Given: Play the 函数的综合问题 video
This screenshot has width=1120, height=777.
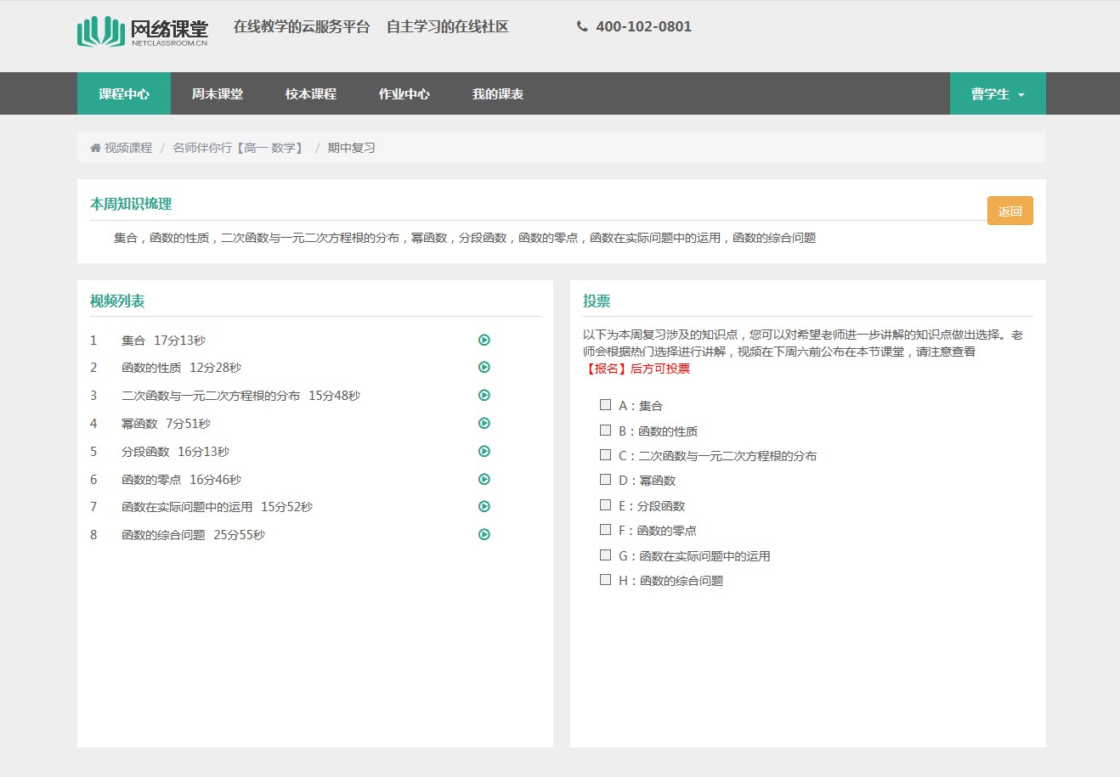Looking at the screenshot, I should [x=484, y=534].
